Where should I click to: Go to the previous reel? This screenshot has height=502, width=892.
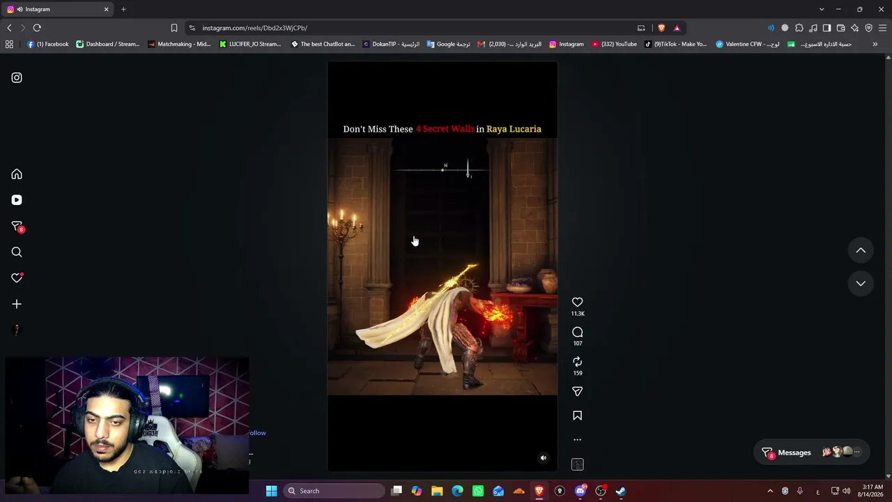pos(861,250)
